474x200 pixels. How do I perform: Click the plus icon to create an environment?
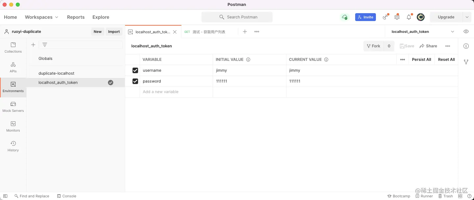tap(33, 45)
